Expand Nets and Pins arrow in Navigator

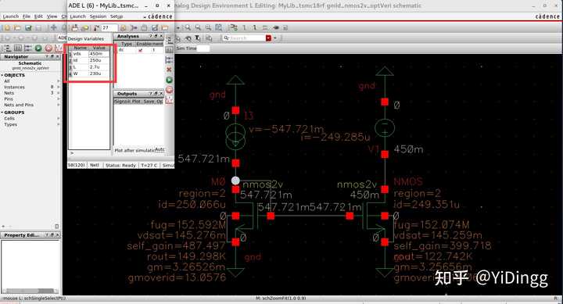pyautogui.click(x=58, y=105)
